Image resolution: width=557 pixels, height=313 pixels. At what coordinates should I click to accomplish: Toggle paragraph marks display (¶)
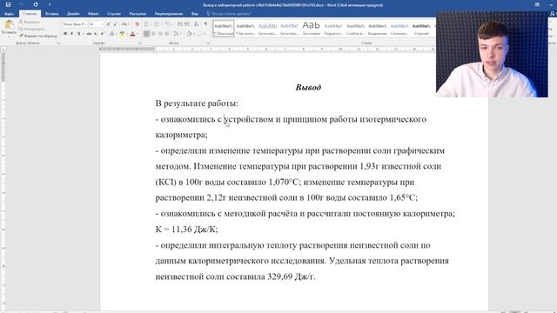pyautogui.click(x=206, y=23)
